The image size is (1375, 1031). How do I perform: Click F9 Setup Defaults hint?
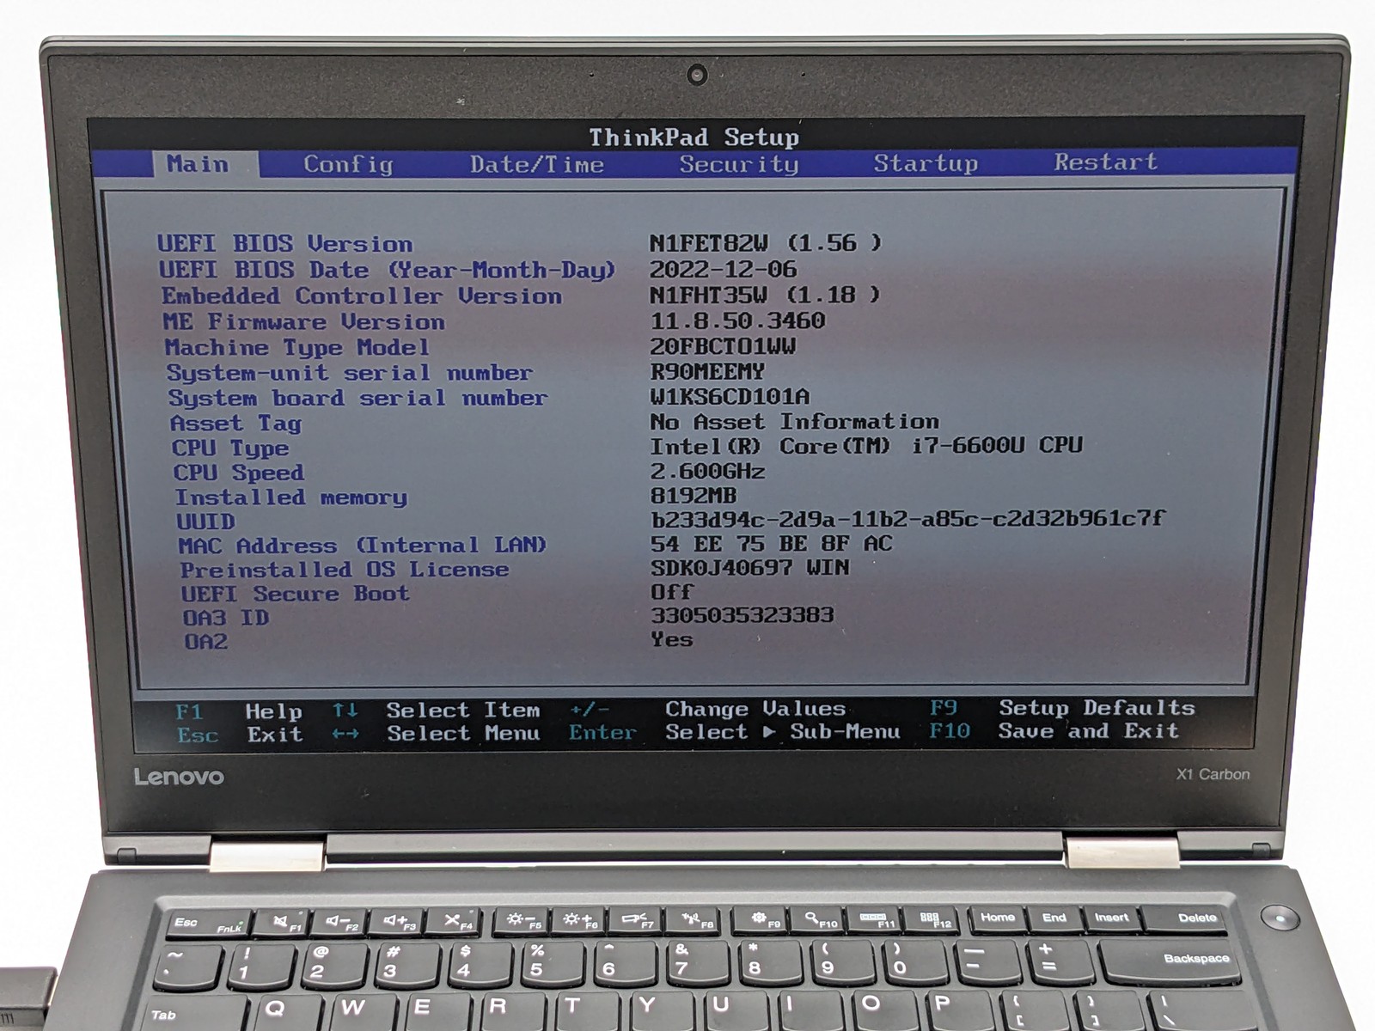(1062, 708)
